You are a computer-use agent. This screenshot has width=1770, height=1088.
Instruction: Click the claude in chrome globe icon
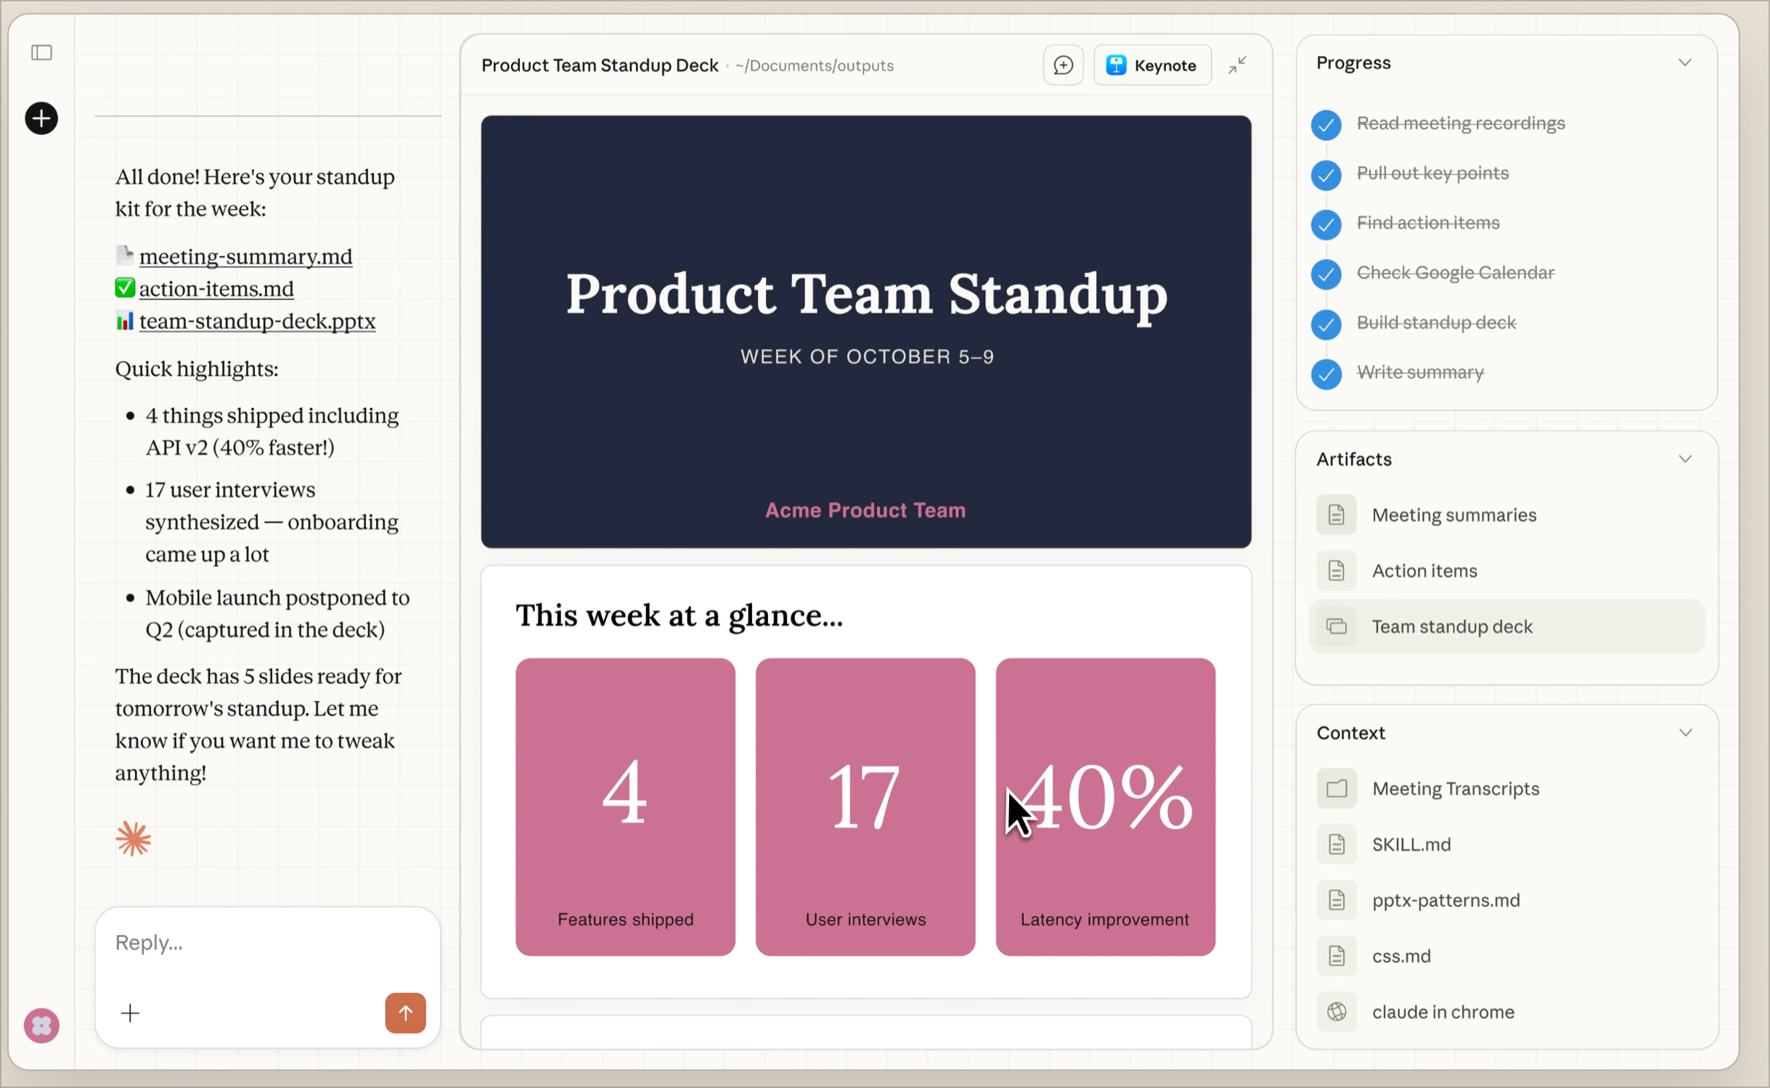pos(1337,1012)
